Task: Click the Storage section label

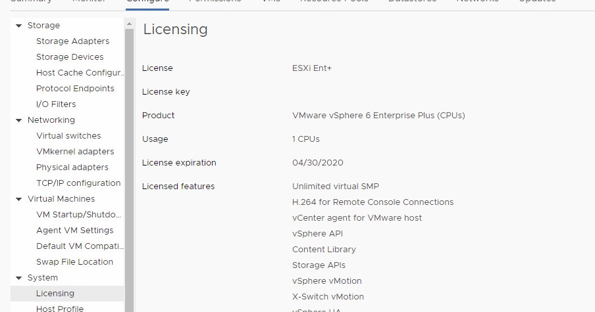Action: (x=43, y=26)
